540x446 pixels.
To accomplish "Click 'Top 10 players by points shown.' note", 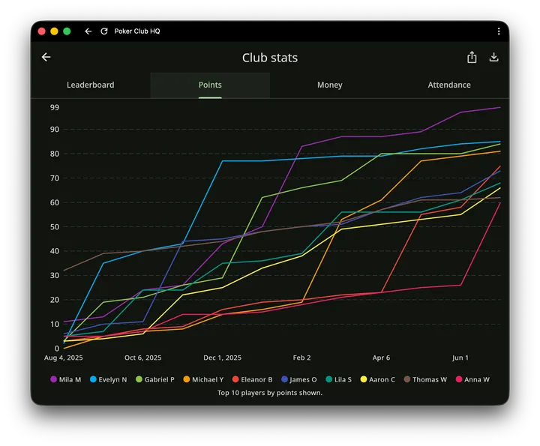I will pos(270,393).
